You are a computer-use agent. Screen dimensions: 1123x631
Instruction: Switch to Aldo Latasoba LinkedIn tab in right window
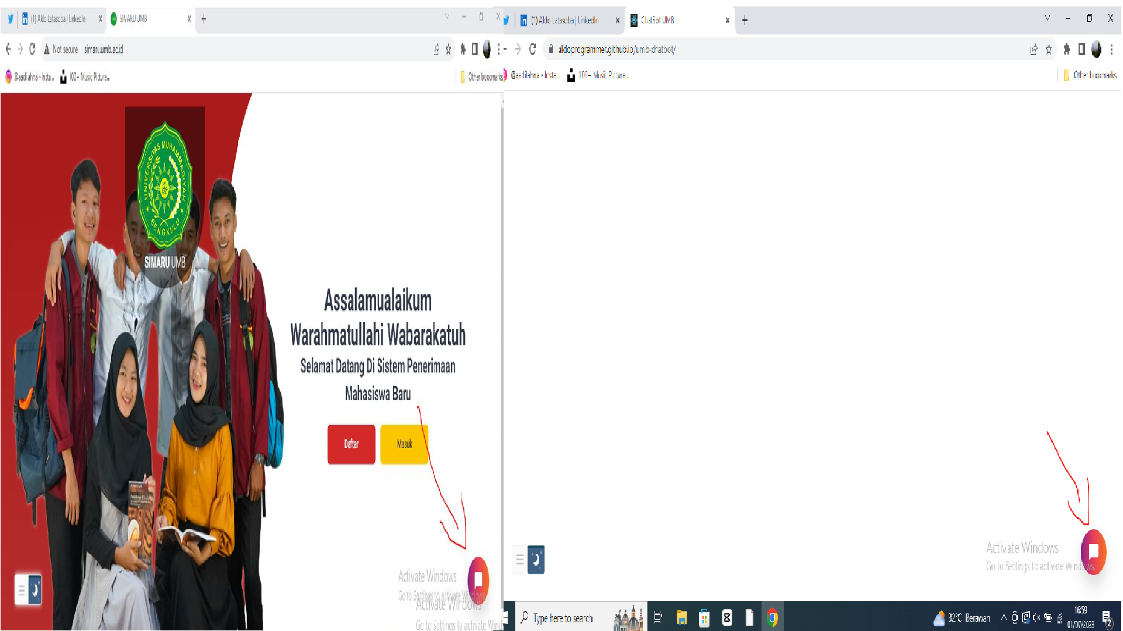pyautogui.click(x=567, y=20)
